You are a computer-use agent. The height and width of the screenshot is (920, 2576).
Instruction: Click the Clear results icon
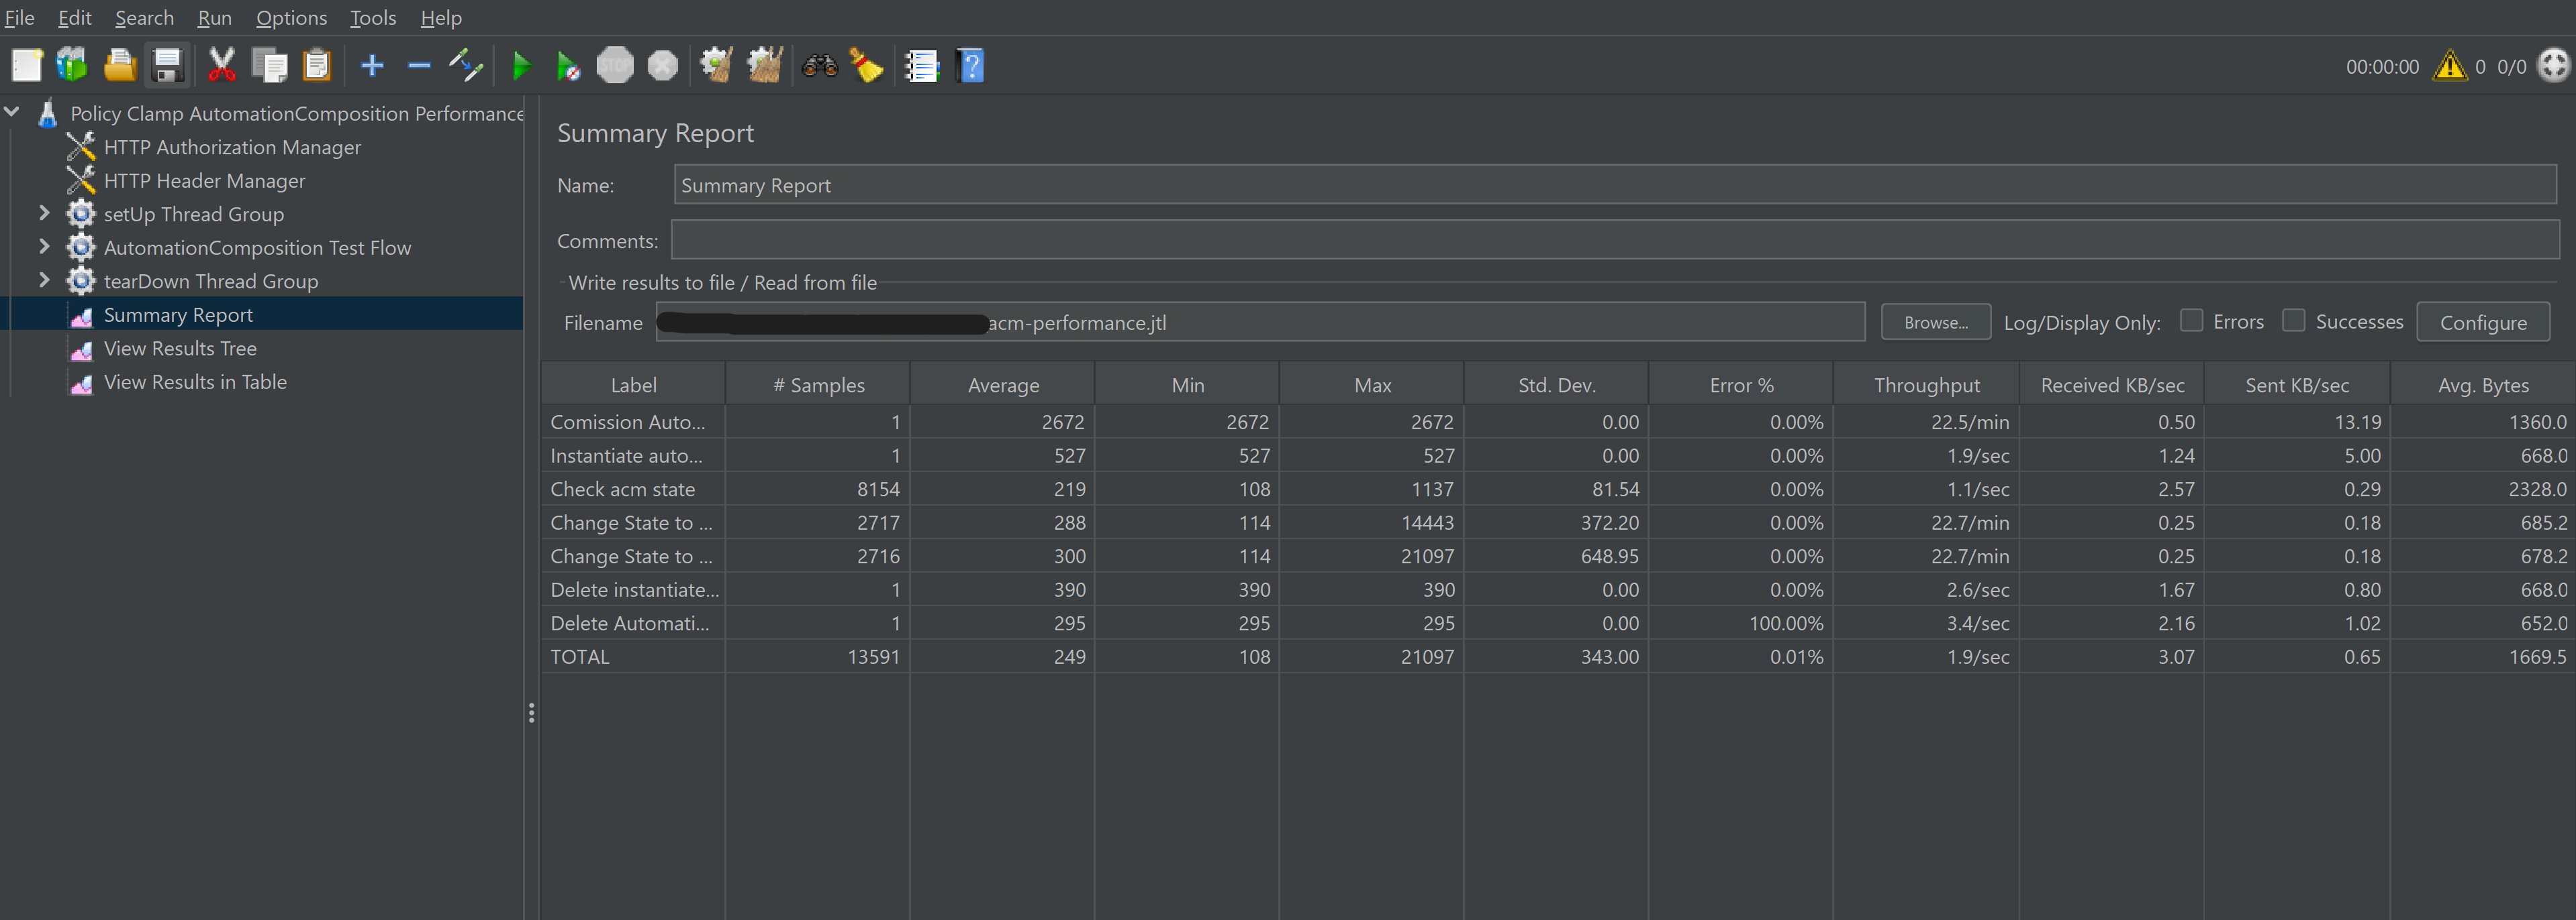click(x=716, y=66)
